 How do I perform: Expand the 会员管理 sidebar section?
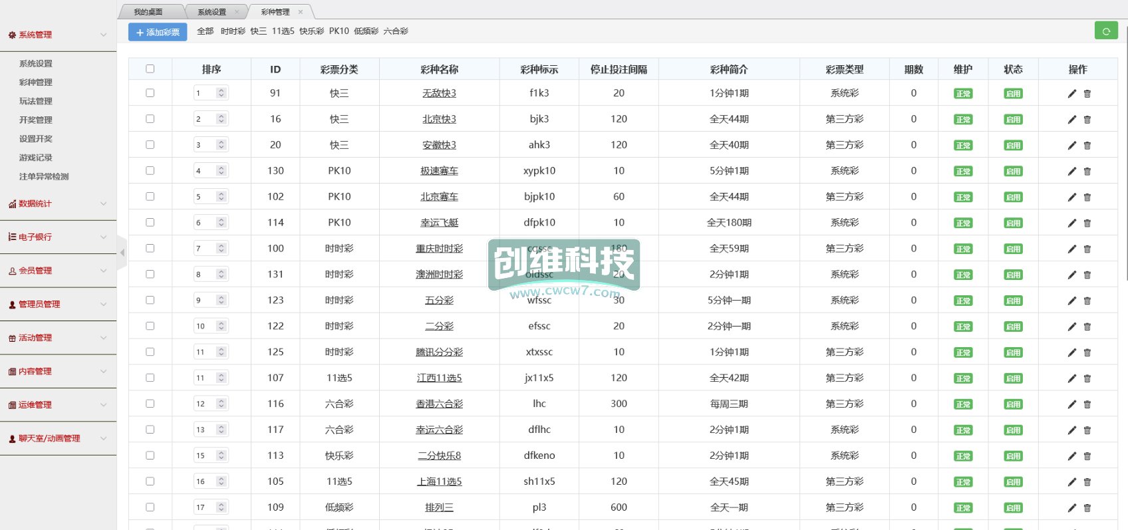click(58, 271)
